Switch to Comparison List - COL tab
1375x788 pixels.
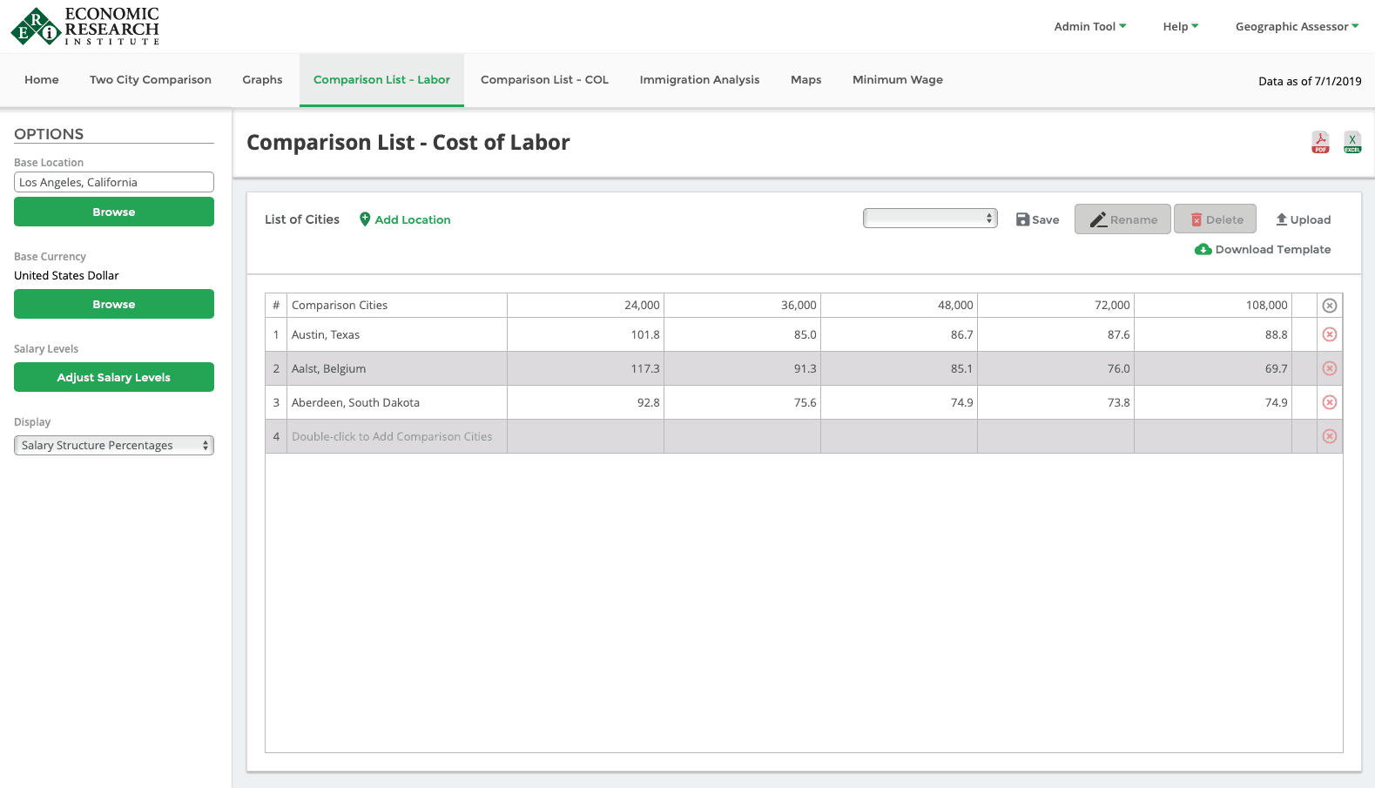[544, 80]
